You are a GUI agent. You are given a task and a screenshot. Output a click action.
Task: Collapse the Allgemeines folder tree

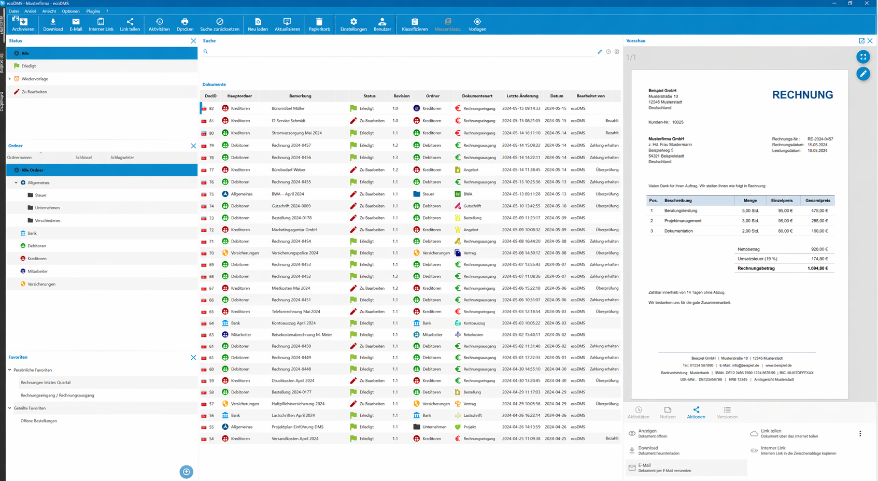tap(16, 183)
